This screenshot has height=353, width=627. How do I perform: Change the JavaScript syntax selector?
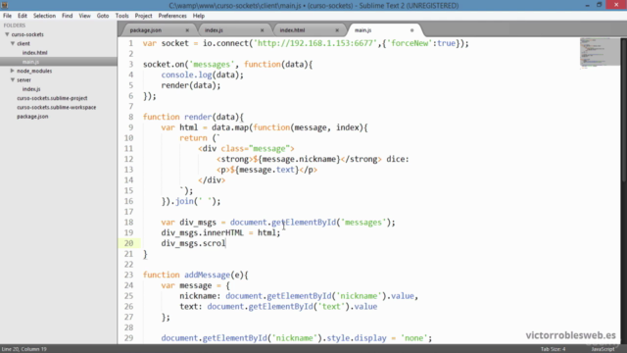pyautogui.click(x=603, y=349)
